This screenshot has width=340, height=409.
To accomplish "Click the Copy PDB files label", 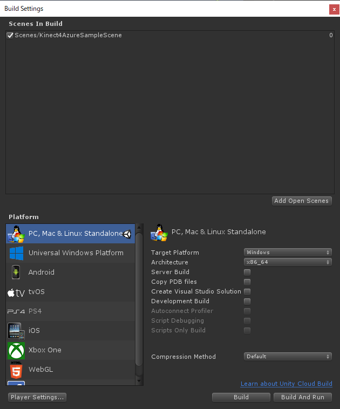I will (174, 282).
